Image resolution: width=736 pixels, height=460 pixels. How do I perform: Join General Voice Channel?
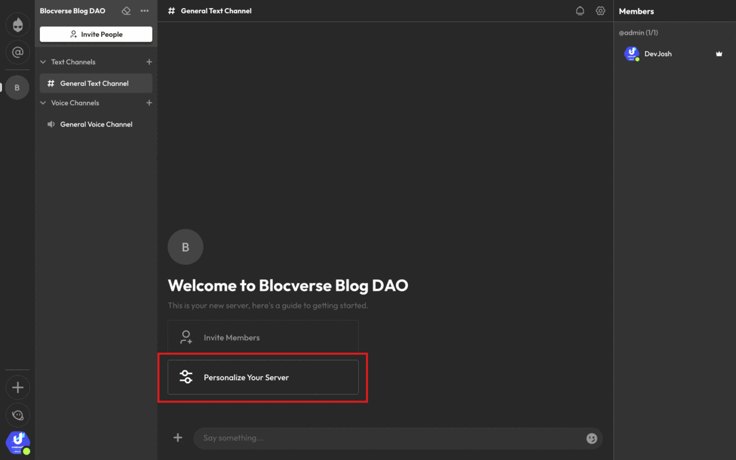coord(96,125)
